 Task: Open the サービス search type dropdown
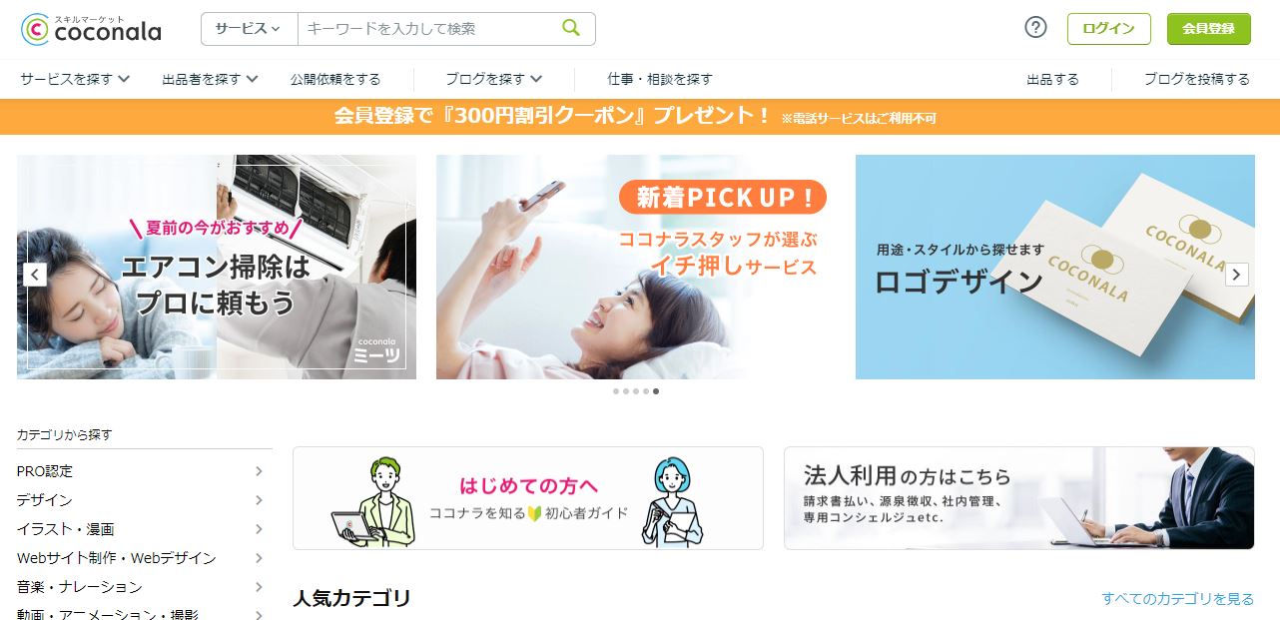(x=249, y=29)
